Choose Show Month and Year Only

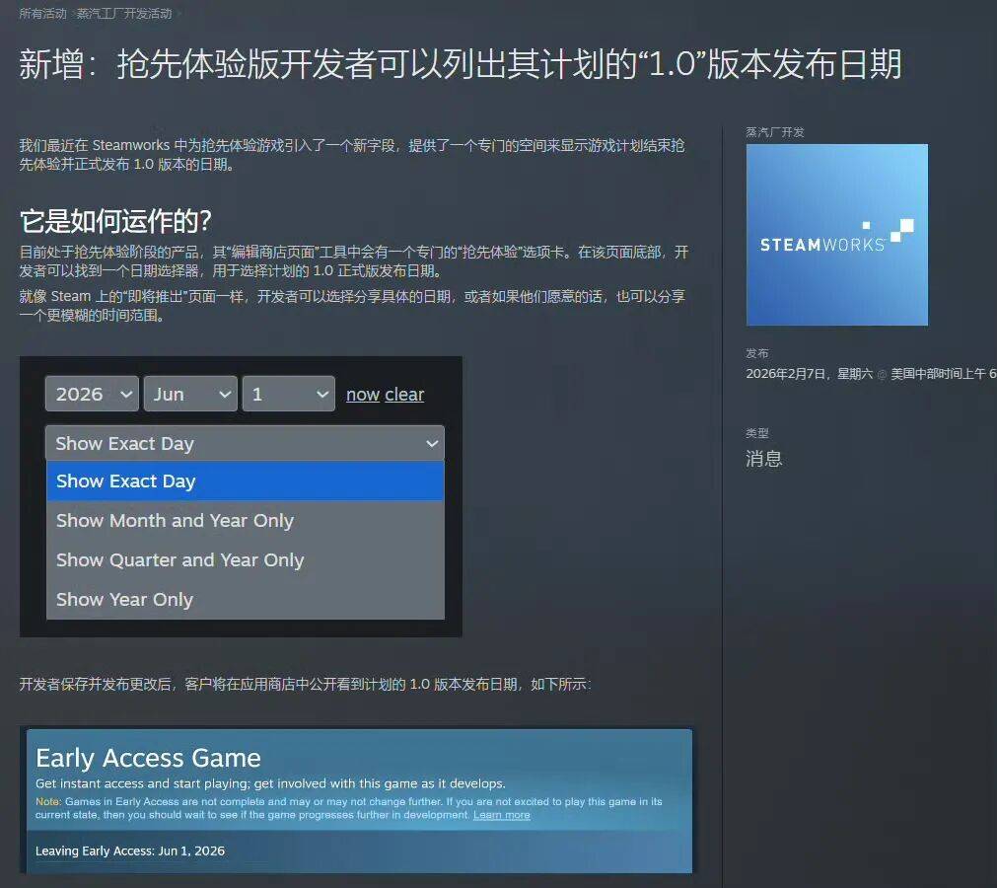coord(175,521)
